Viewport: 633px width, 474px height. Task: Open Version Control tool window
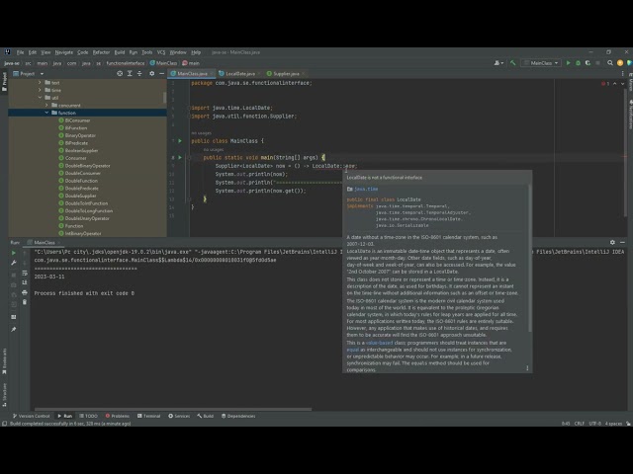31,416
